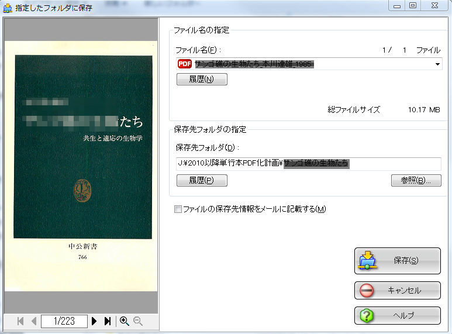This screenshot has height=334, width=452.
Task: Zoom in on the preview image
Action: [x=124, y=321]
